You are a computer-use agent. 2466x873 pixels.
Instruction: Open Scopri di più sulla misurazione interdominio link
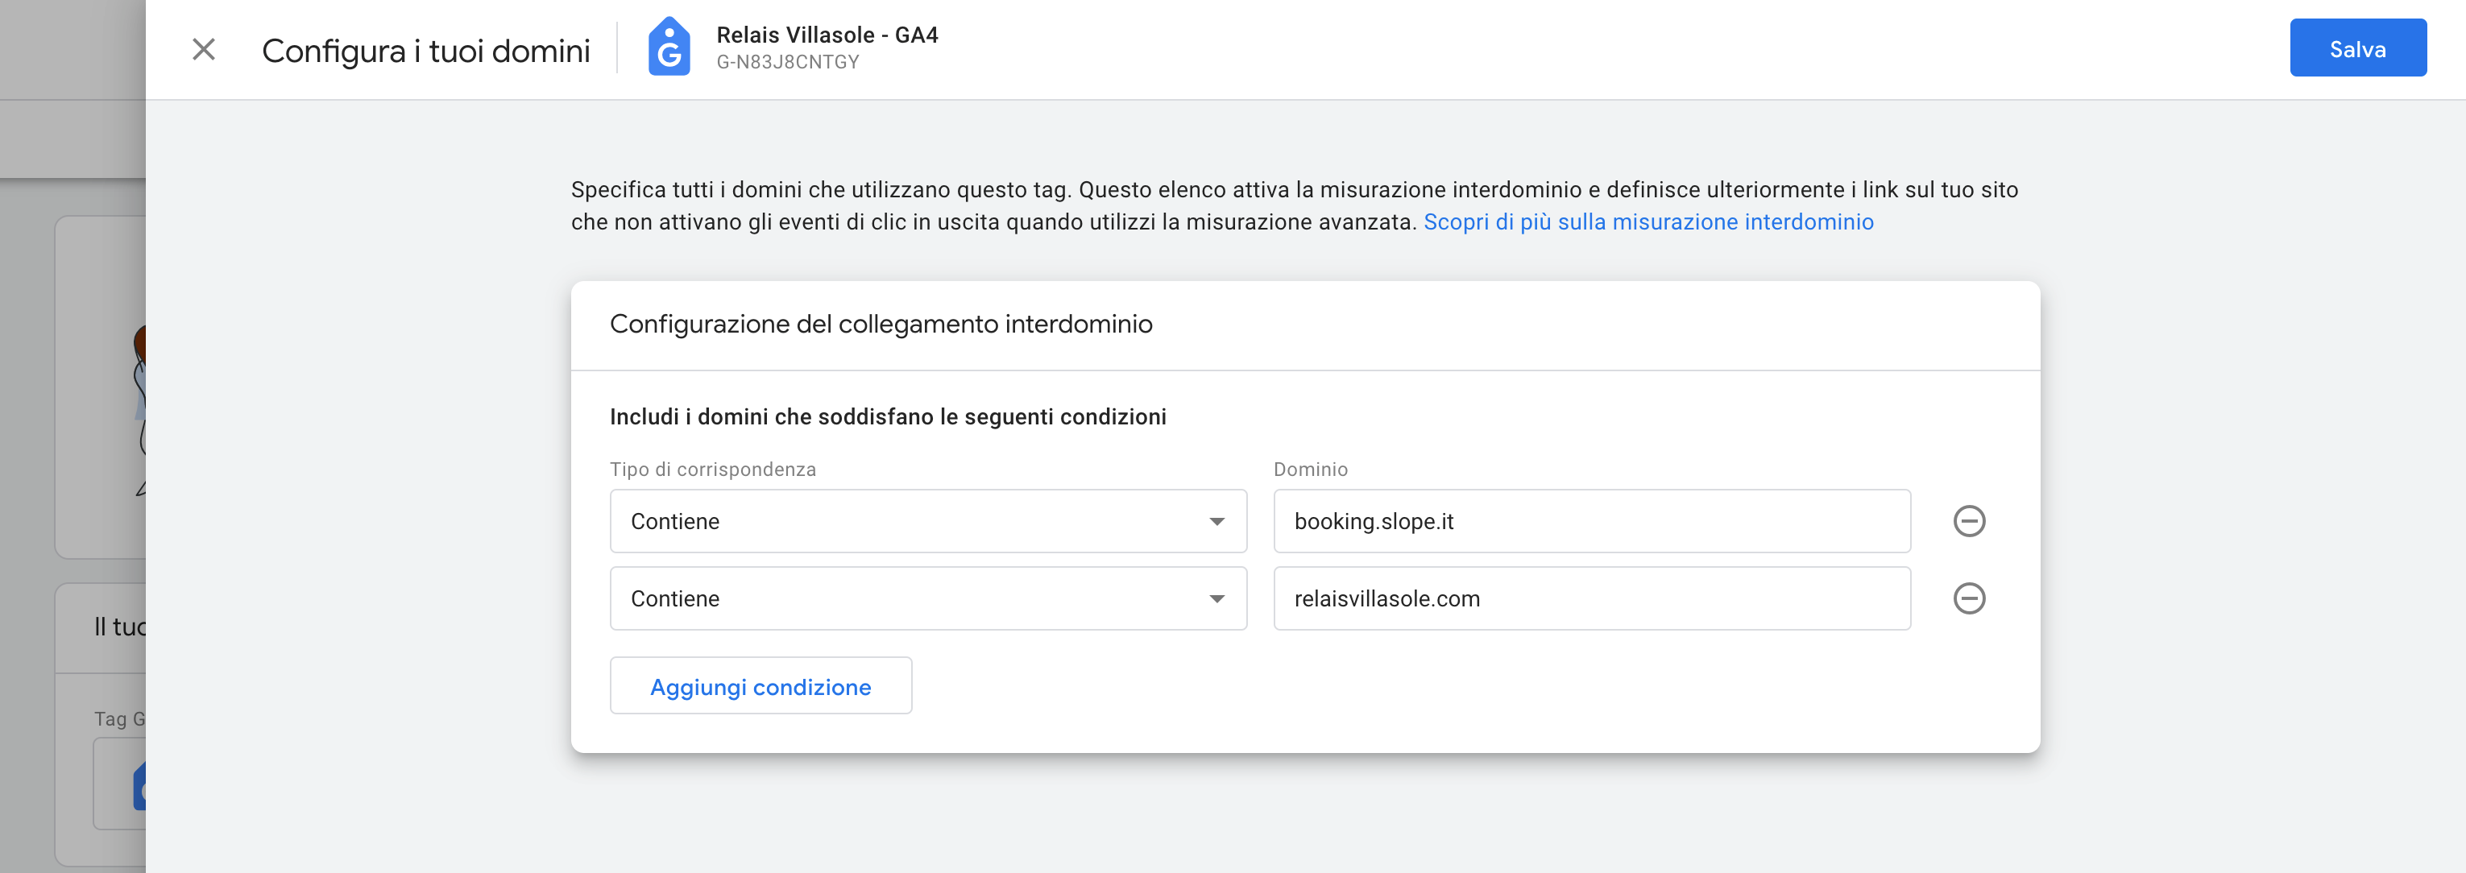point(1647,222)
